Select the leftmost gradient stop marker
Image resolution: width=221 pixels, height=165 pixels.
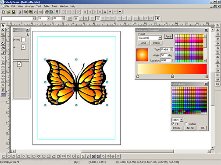[138, 76]
